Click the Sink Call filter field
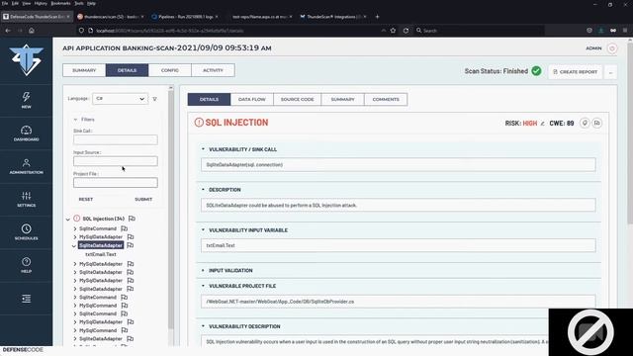Image resolution: width=633 pixels, height=356 pixels. click(116, 139)
